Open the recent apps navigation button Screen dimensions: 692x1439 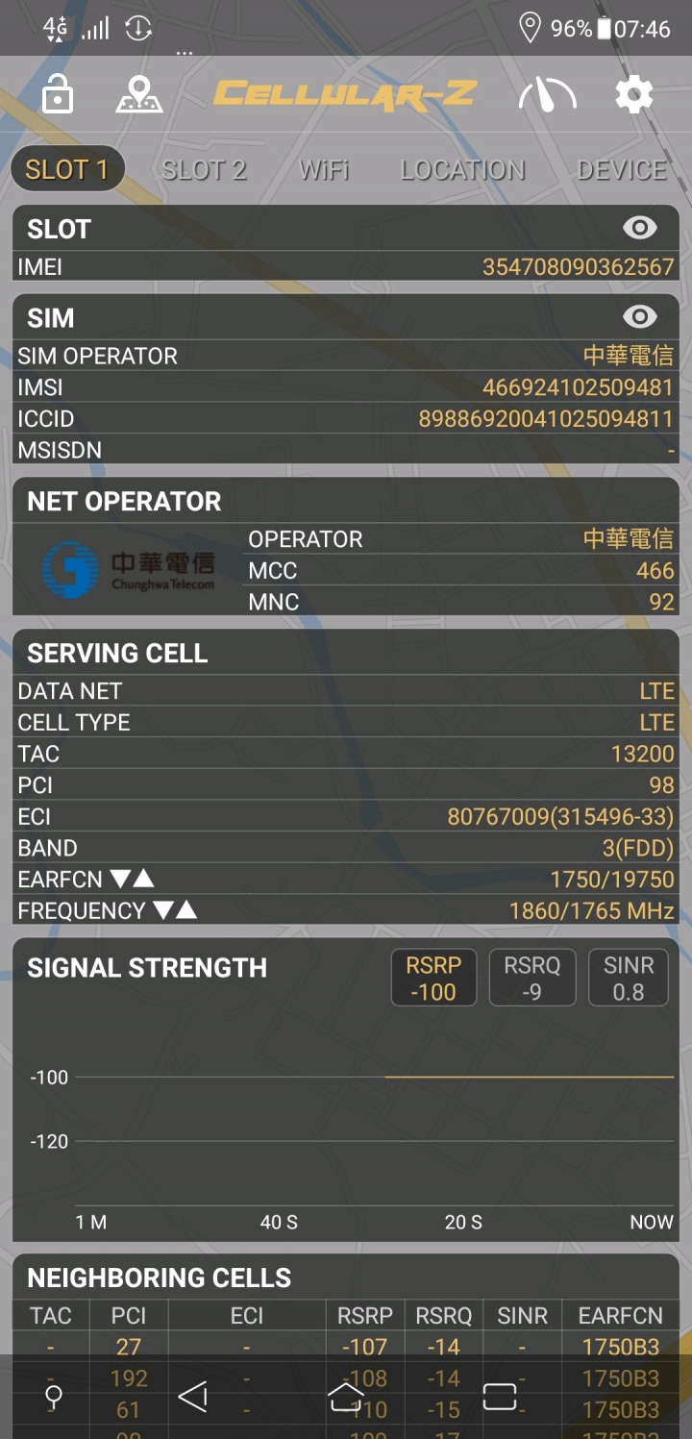500,1397
